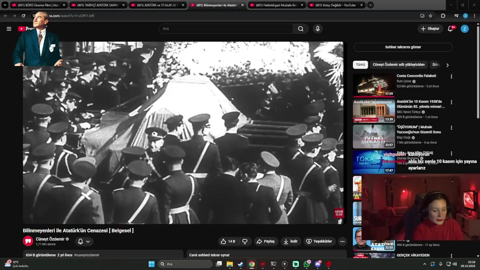Click the Oluştur create button

[430, 29]
